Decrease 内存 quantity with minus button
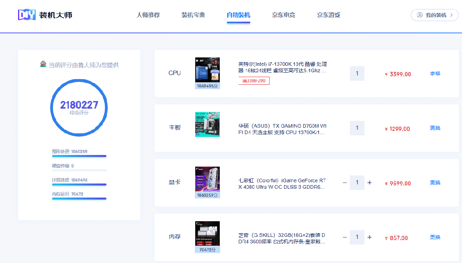The height and width of the screenshot is (263, 462). 345,237
